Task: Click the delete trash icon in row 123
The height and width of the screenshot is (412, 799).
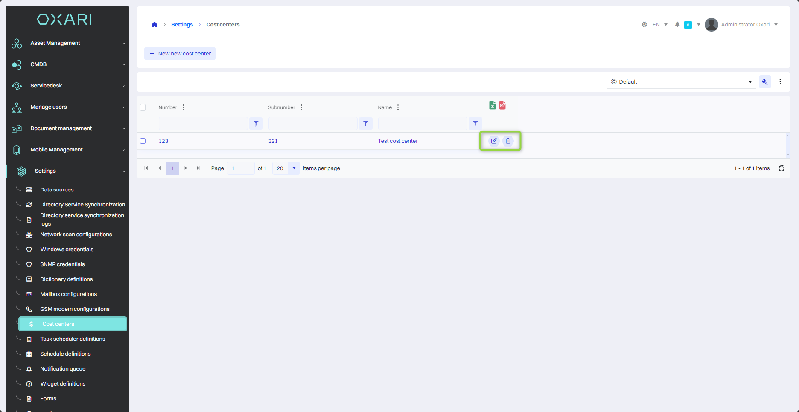Action: coord(508,141)
